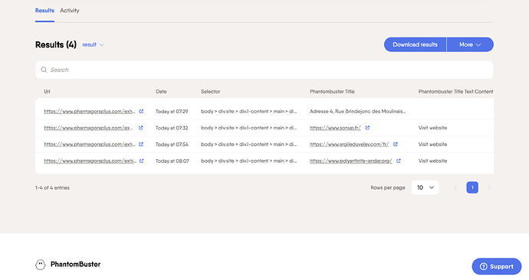Select page 1 in pagination
529x280 pixels.
pos(472,187)
